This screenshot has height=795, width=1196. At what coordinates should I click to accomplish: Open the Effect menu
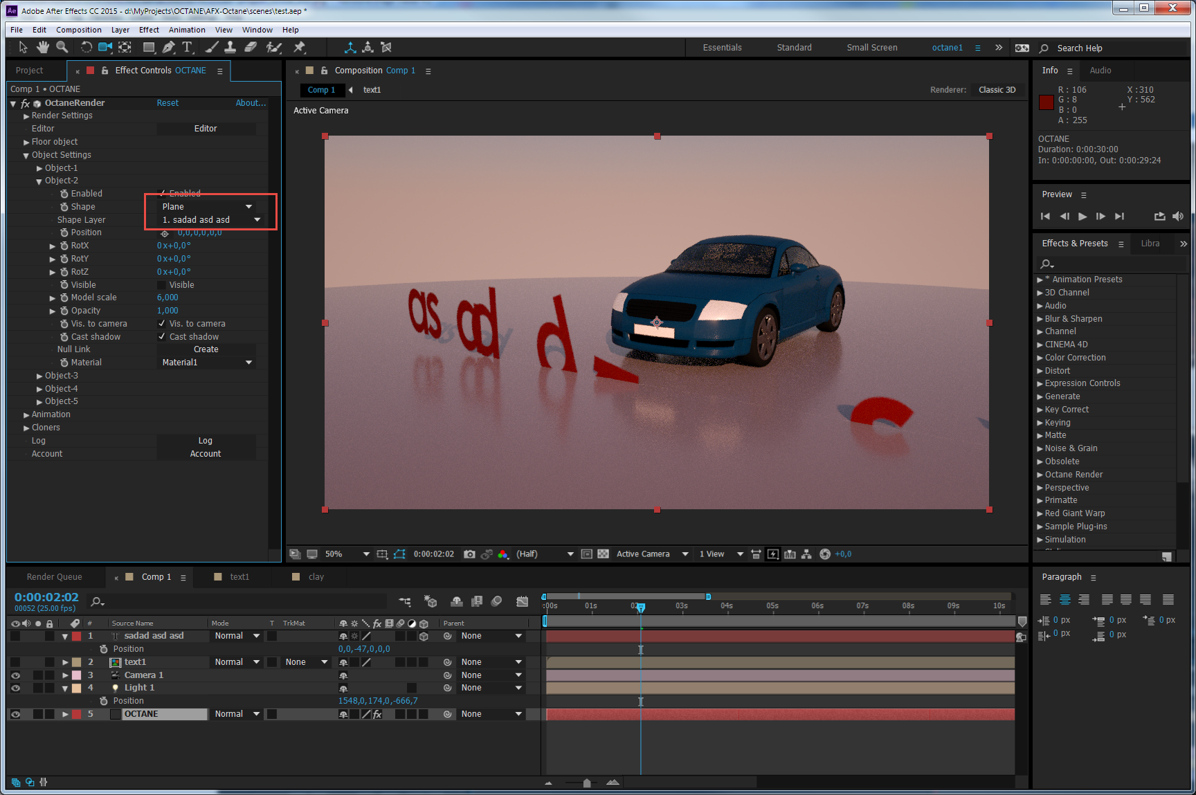pos(149,30)
